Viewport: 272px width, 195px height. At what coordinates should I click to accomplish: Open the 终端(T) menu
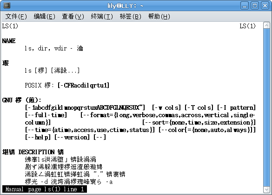coord(102,16)
